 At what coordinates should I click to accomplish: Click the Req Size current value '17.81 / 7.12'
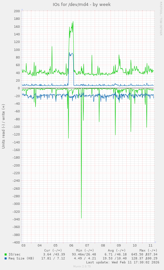pyautogui.click(x=53, y=258)
